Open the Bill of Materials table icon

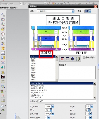tap(3, 101)
